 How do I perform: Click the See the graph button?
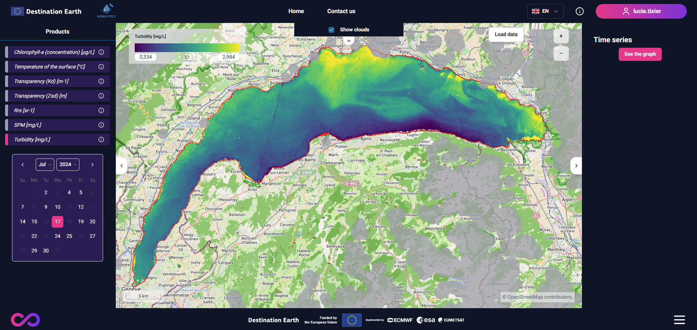pyautogui.click(x=640, y=54)
